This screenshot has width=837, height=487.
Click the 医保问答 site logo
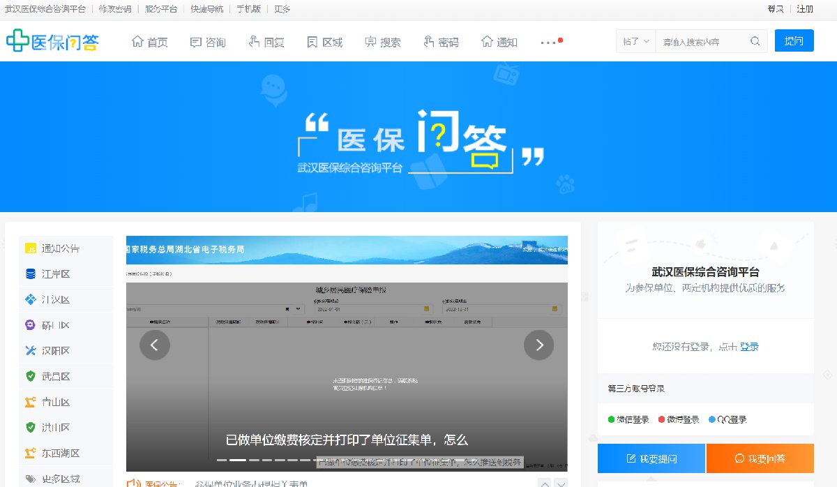pyautogui.click(x=52, y=41)
